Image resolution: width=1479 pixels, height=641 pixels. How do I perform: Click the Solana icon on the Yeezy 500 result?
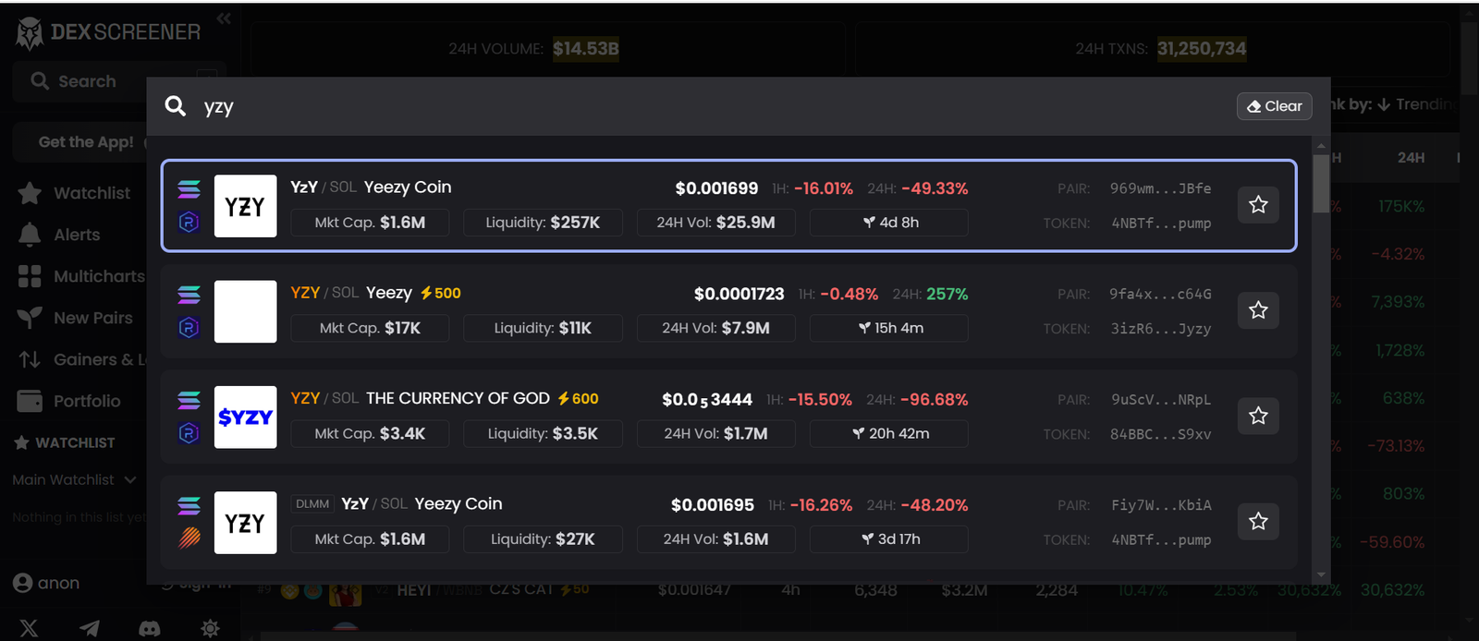point(189,295)
